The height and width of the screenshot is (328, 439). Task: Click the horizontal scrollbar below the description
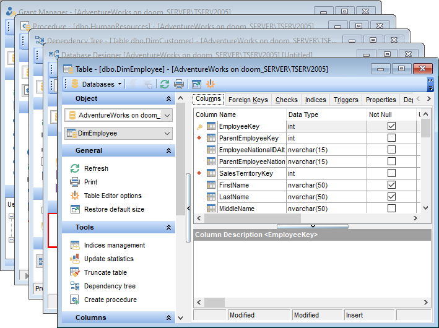click(x=310, y=302)
